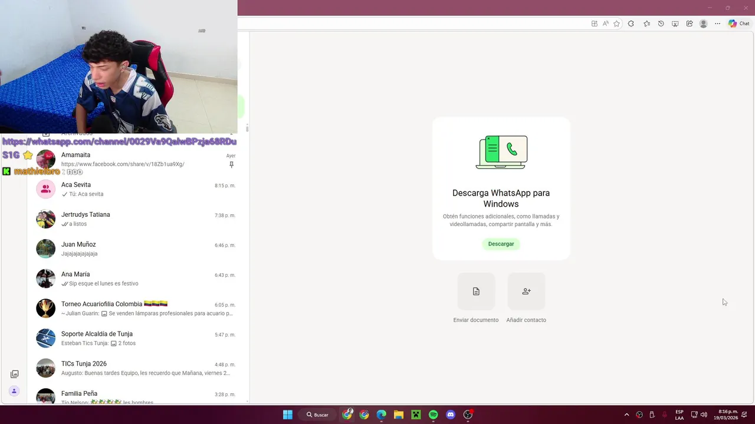The image size is (755, 424).
Task: Open the Amamaita chat
Action: click(x=137, y=159)
